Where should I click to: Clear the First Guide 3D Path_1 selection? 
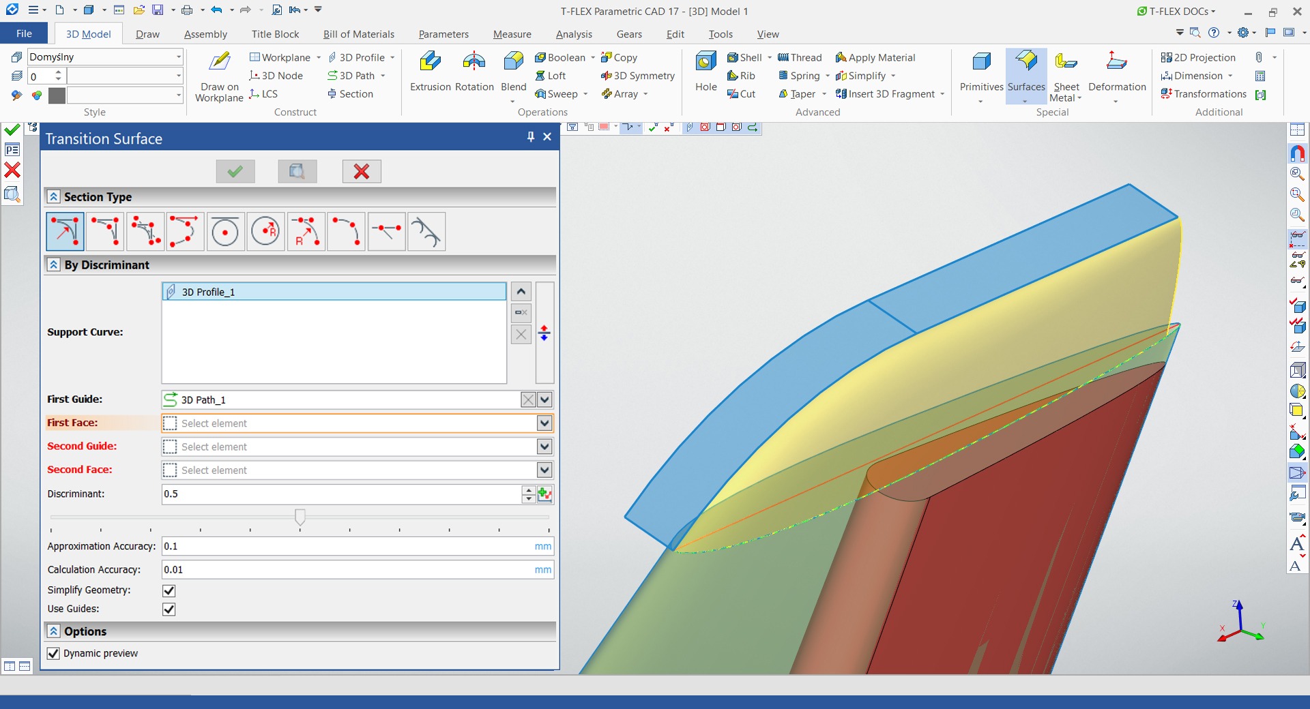click(528, 400)
